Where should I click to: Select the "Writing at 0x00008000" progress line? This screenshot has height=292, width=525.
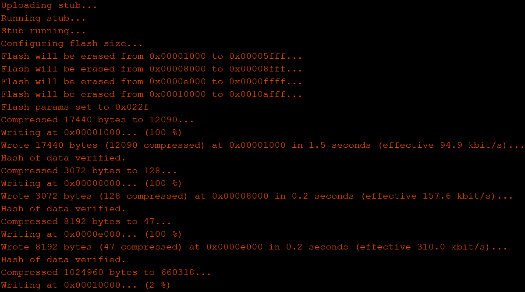pyautogui.click(x=91, y=184)
